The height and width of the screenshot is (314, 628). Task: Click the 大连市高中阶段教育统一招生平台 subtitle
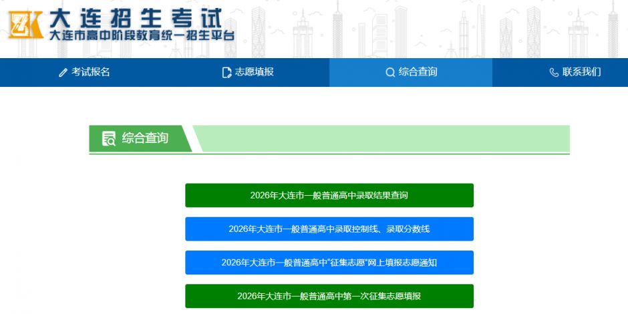pos(142,35)
